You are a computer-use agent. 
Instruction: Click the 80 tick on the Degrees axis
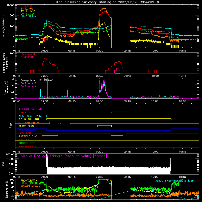point(13,183)
